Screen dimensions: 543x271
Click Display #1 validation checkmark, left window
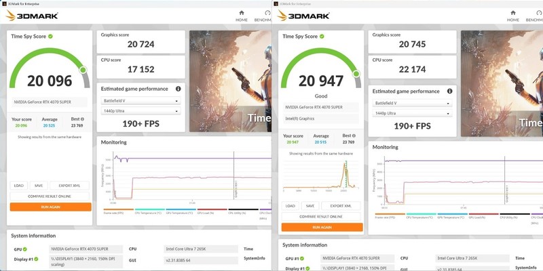click(x=36, y=259)
